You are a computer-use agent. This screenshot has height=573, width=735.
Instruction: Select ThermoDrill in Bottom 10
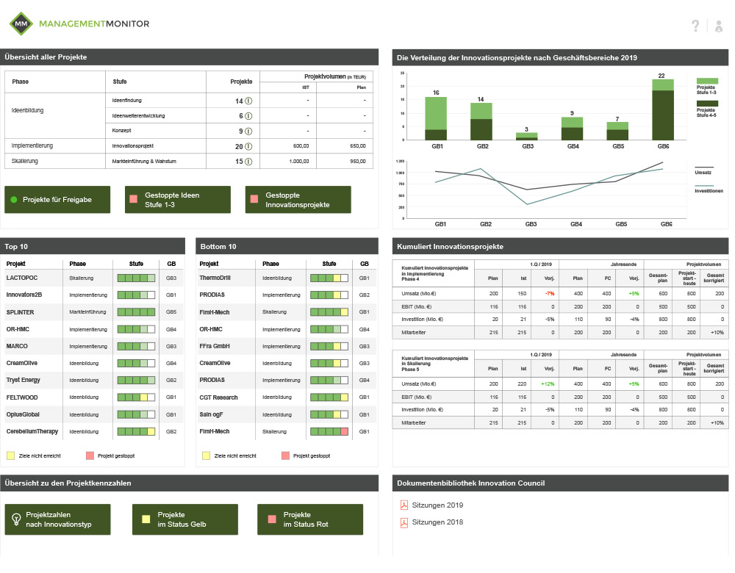click(x=215, y=278)
